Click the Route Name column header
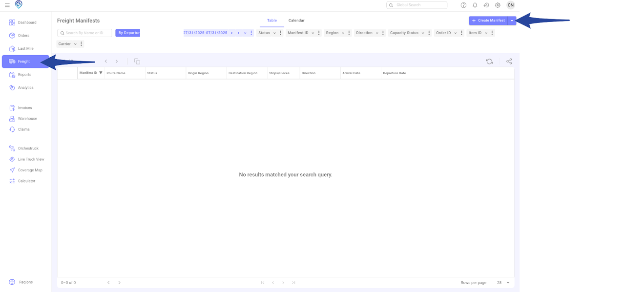This screenshot has height=292, width=625. [125, 73]
